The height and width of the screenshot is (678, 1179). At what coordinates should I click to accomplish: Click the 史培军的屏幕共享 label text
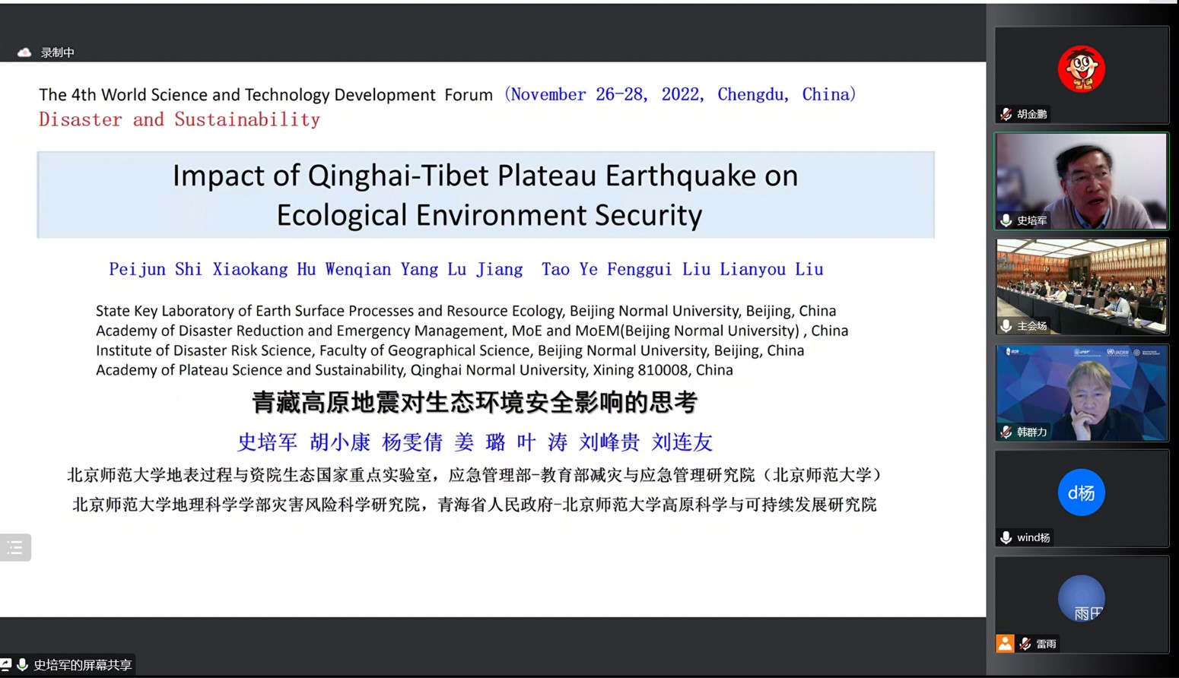coord(82,664)
